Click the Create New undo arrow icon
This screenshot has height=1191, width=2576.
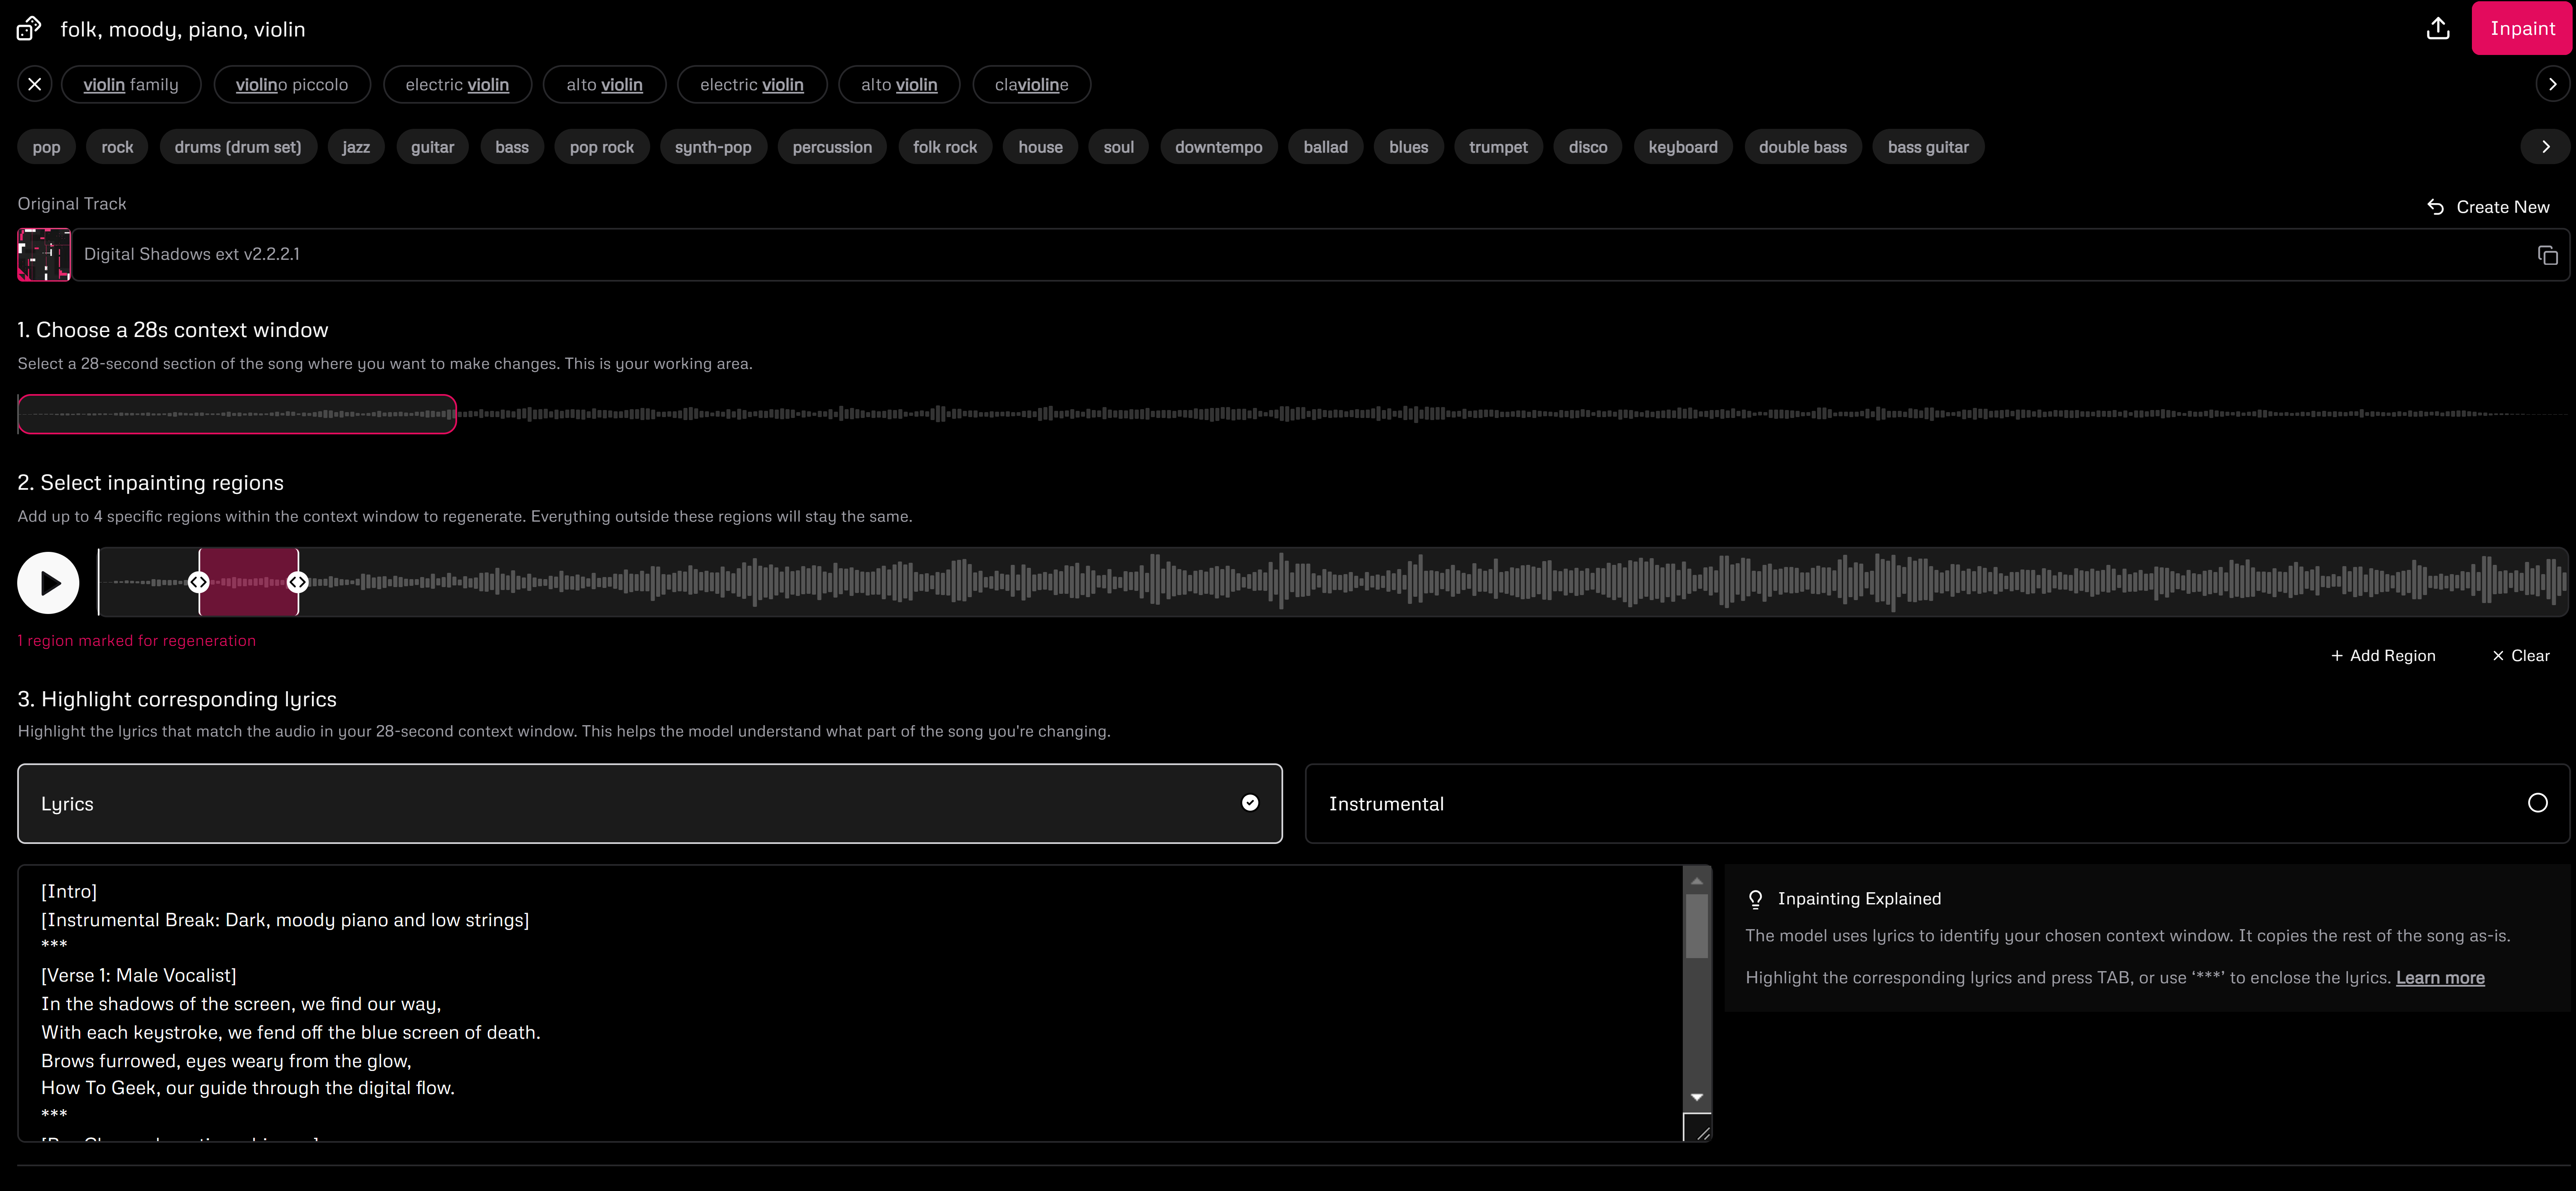point(2435,207)
